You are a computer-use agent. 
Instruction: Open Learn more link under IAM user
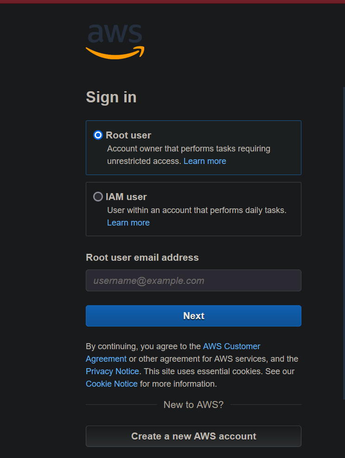[x=128, y=223]
